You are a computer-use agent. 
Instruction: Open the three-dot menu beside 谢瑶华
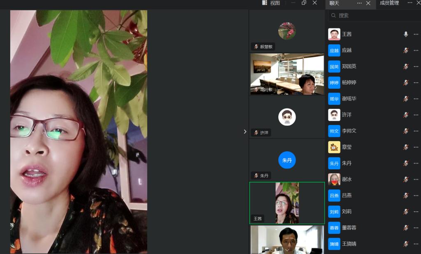pos(416,99)
